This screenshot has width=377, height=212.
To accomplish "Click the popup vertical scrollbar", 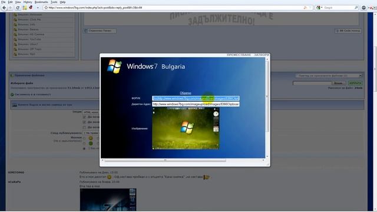I will (267, 96).
